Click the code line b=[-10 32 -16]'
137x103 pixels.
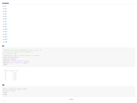coord(9,91)
